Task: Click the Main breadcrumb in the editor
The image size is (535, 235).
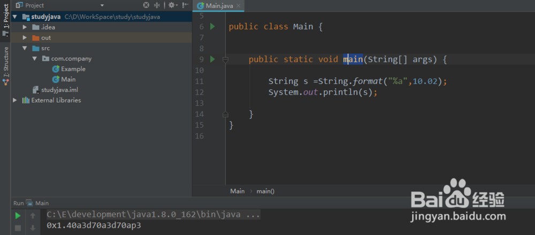Action: pos(237,191)
